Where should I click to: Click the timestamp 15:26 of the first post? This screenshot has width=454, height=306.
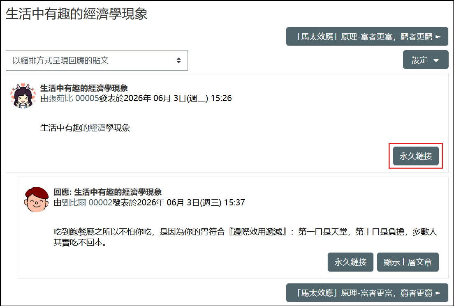point(221,98)
